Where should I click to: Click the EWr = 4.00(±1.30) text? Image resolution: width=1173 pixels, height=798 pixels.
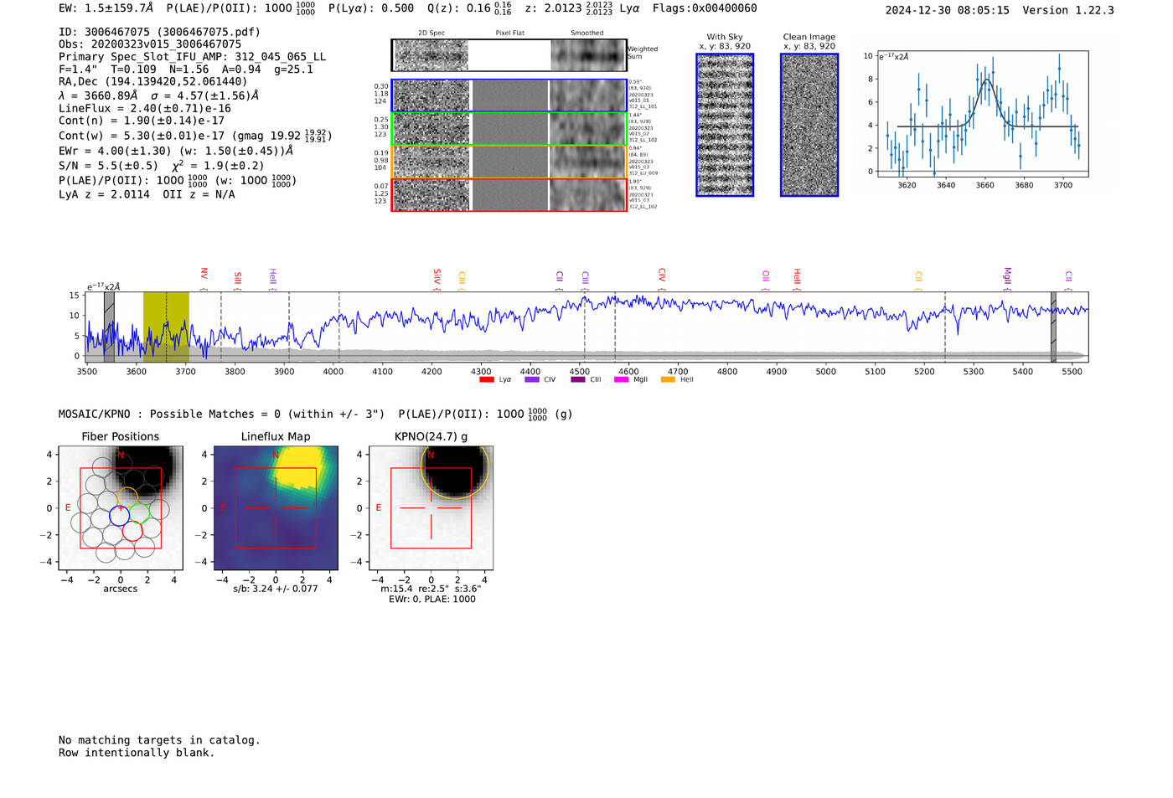tap(176, 152)
